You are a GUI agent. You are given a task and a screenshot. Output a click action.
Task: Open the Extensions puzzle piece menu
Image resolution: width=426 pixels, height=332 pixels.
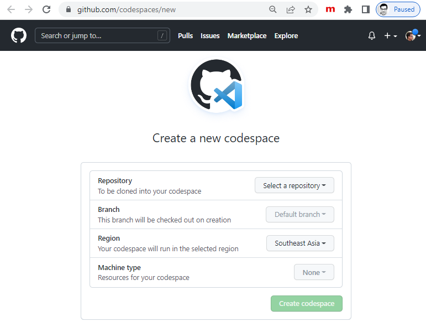click(348, 9)
